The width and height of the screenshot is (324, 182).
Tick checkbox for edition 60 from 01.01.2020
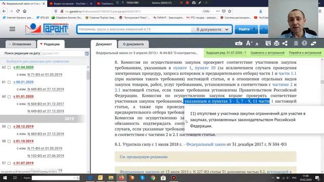pos(9,97)
